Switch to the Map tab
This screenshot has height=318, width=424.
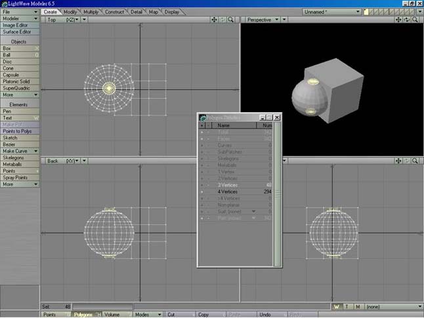pyautogui.click(x=154, y=12)
